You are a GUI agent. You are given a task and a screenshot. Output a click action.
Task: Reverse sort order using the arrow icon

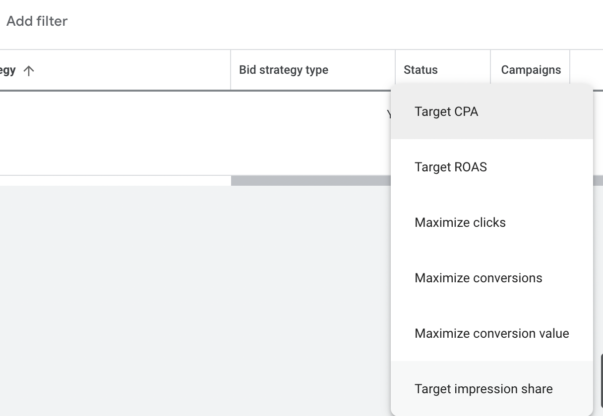coord(29,70)
